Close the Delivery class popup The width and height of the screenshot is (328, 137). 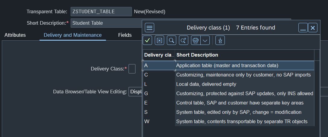point(313,28)
